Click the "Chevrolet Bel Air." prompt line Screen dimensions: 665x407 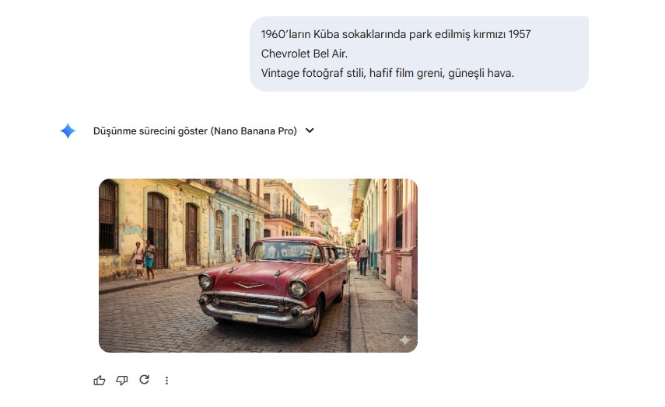[x=304, y=54]
